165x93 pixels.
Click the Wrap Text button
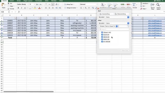pos(69,4)
